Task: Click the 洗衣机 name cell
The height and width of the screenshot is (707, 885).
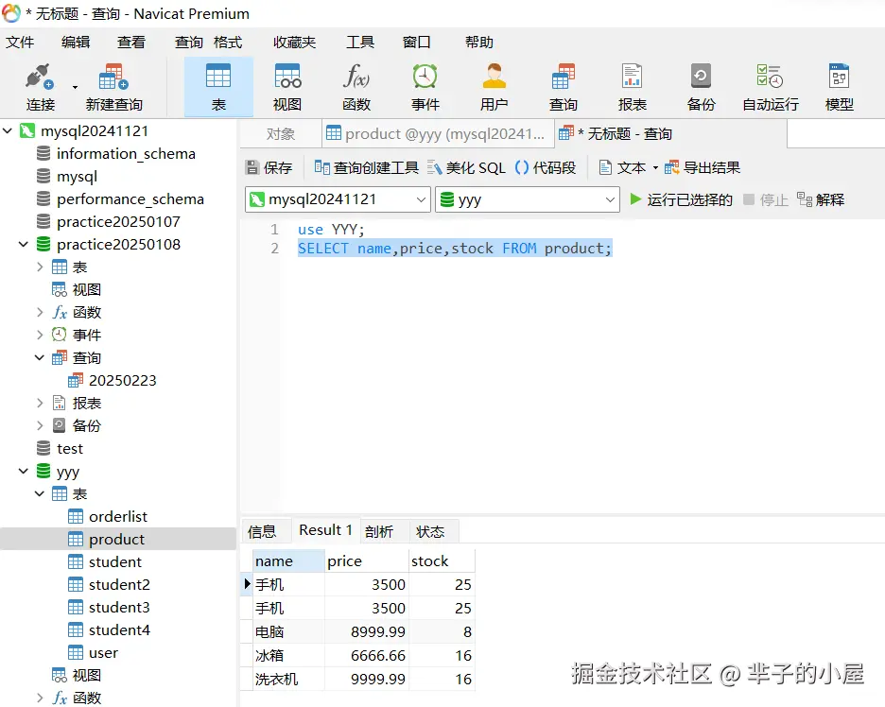Action: point(288,680)
